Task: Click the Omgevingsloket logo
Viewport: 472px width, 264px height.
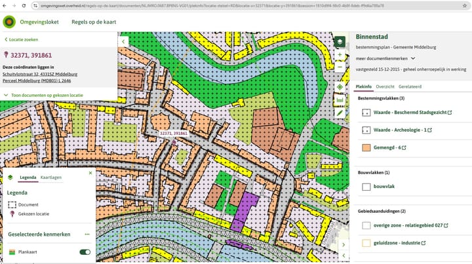Action: coord(9,22)
